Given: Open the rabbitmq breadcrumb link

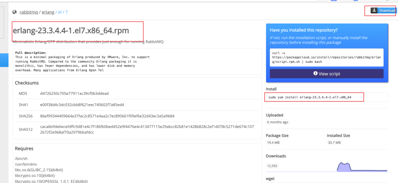Looking at the screenshot, I should coord(29,12).
